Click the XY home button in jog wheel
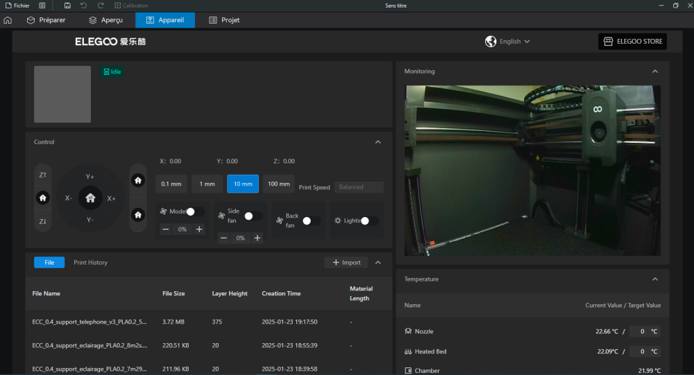 click(x=90, y=198)
